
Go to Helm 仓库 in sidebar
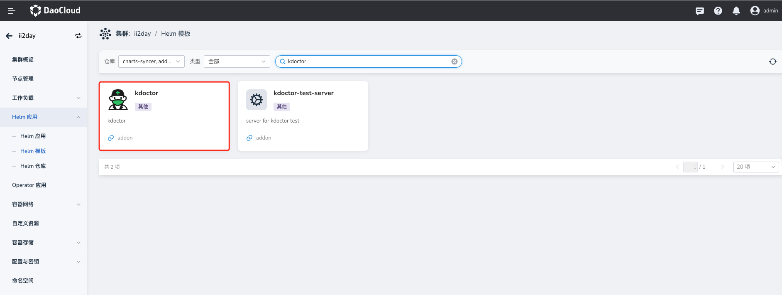33,166
